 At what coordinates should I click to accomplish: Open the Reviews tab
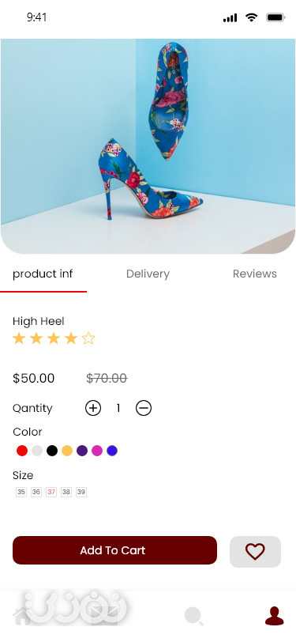pyautogui.click(x=255, y=274)
